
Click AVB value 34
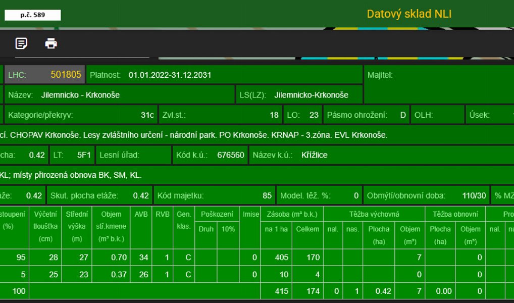143,258
